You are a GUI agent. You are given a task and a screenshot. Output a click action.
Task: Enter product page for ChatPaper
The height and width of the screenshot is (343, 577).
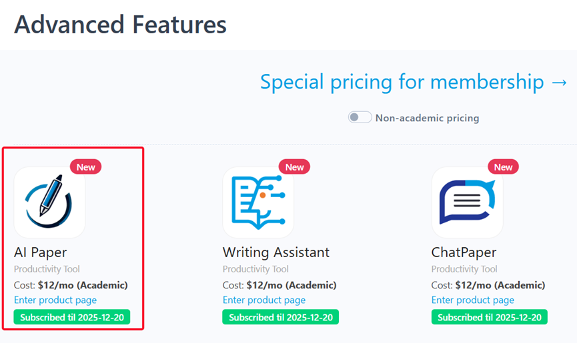click(473, 300)
